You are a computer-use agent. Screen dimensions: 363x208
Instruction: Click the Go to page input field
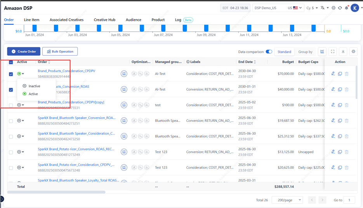[x=349, y=200]
